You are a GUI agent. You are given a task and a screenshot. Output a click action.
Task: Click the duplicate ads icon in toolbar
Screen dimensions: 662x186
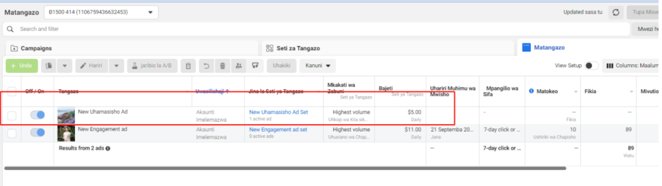(x=49, y=66)
